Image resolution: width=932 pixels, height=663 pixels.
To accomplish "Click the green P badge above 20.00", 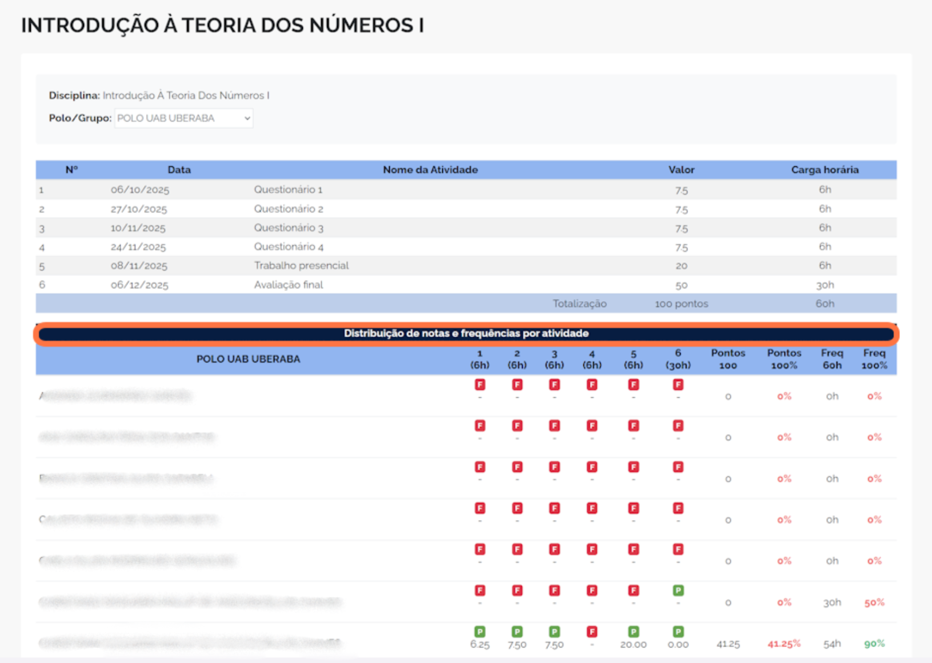I will 633,632.
